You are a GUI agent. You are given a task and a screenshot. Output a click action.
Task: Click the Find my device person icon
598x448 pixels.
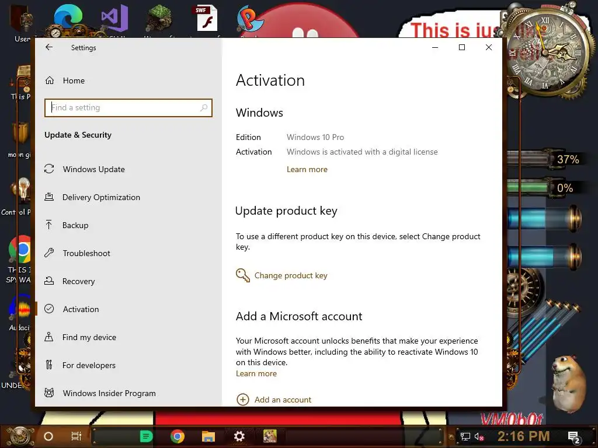(49, 337)
